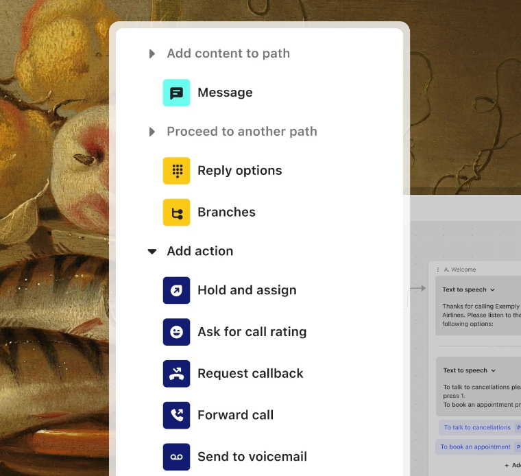
Task: Expand the Proceed to another path section
Action: [152, 132]
